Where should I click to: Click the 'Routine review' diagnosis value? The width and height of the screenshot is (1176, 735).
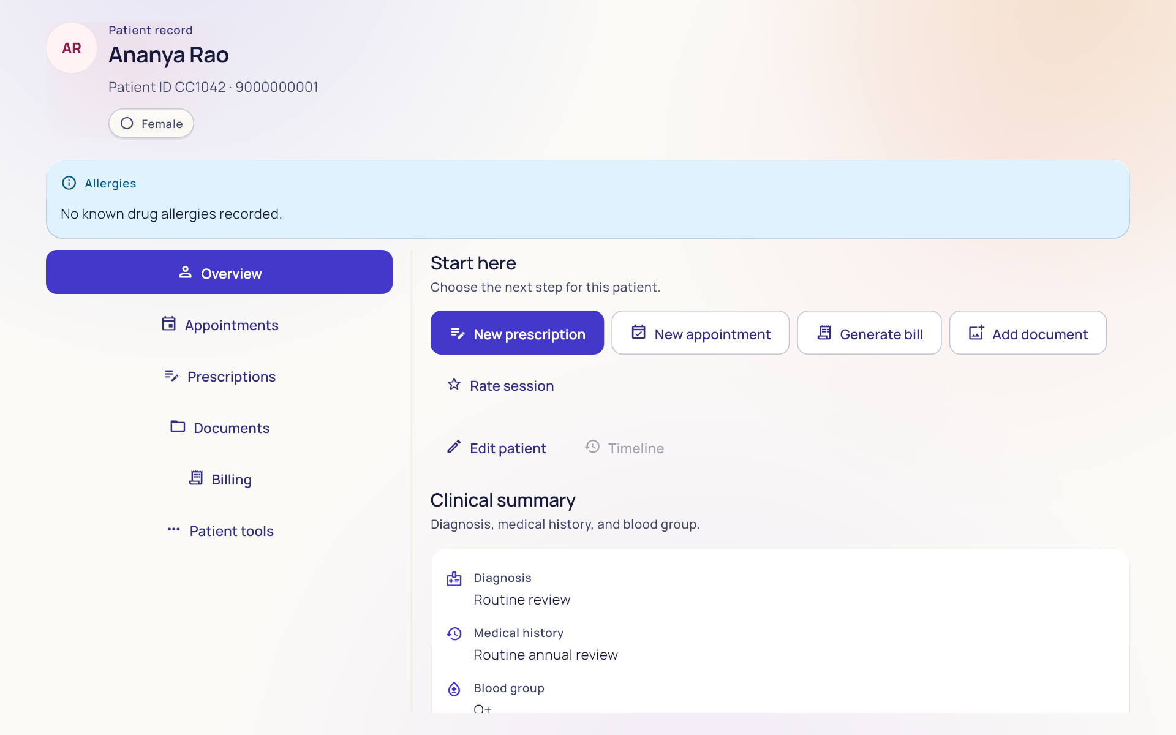click(522, 600)
